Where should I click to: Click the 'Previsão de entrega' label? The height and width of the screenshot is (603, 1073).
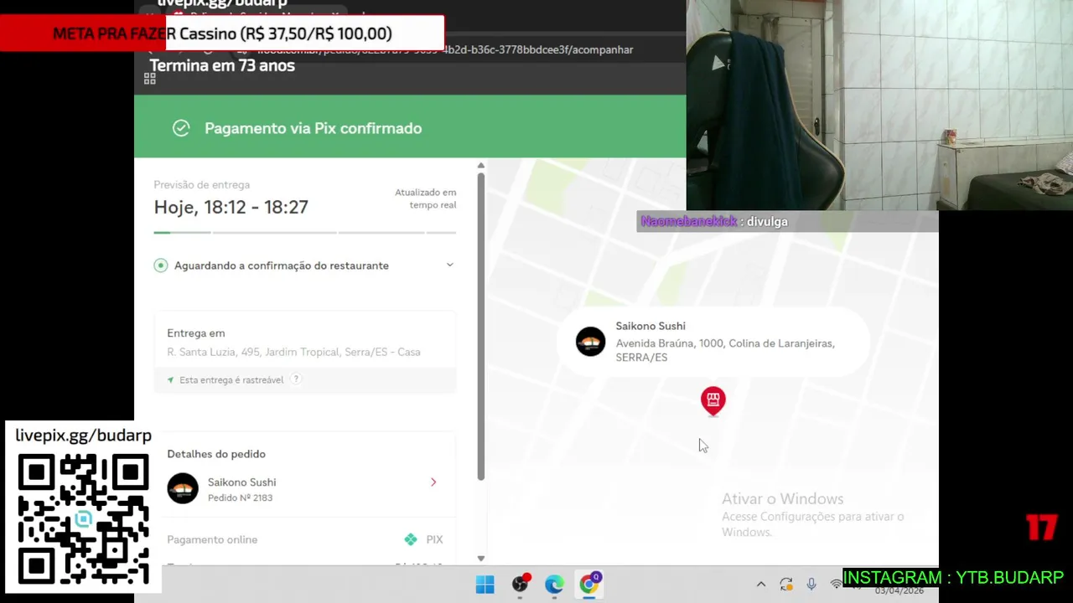201,185
